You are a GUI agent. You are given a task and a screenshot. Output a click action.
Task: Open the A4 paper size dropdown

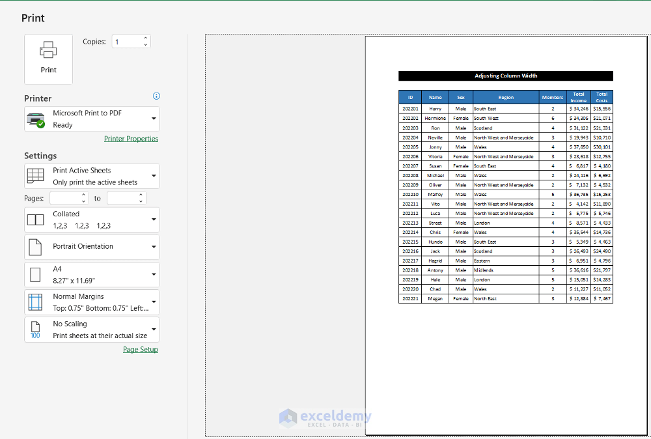(92, 274)
